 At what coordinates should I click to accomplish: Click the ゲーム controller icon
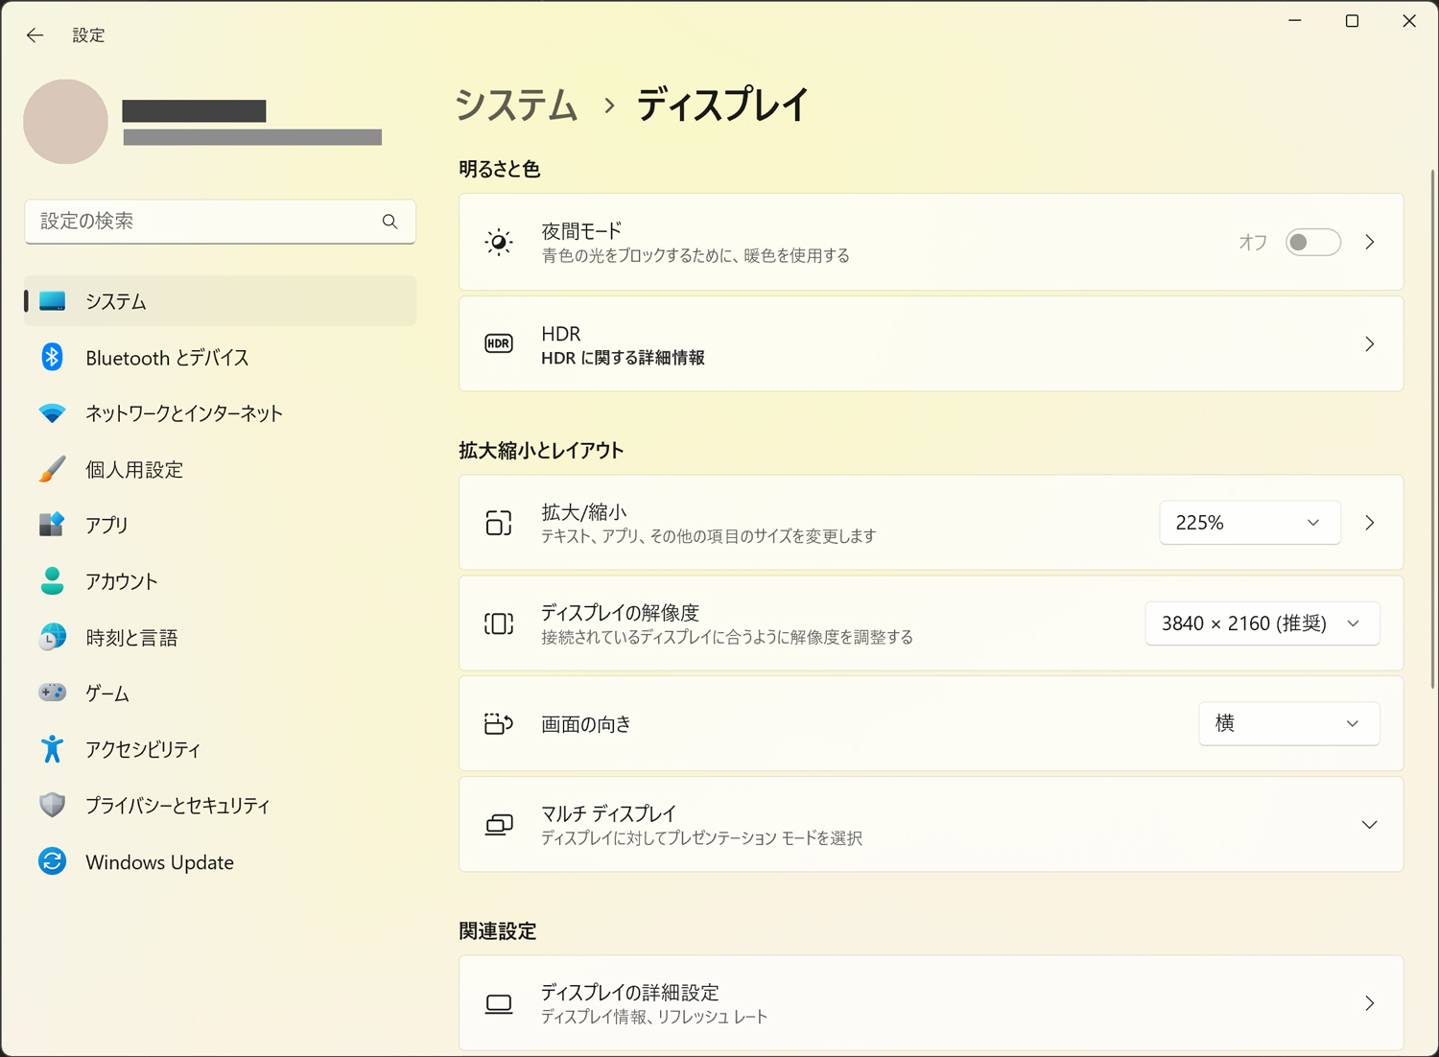coord(52,693)
